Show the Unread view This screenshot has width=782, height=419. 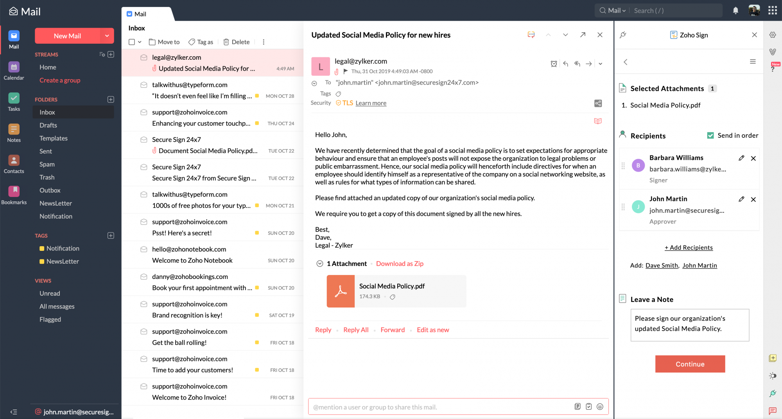(50, 293)
